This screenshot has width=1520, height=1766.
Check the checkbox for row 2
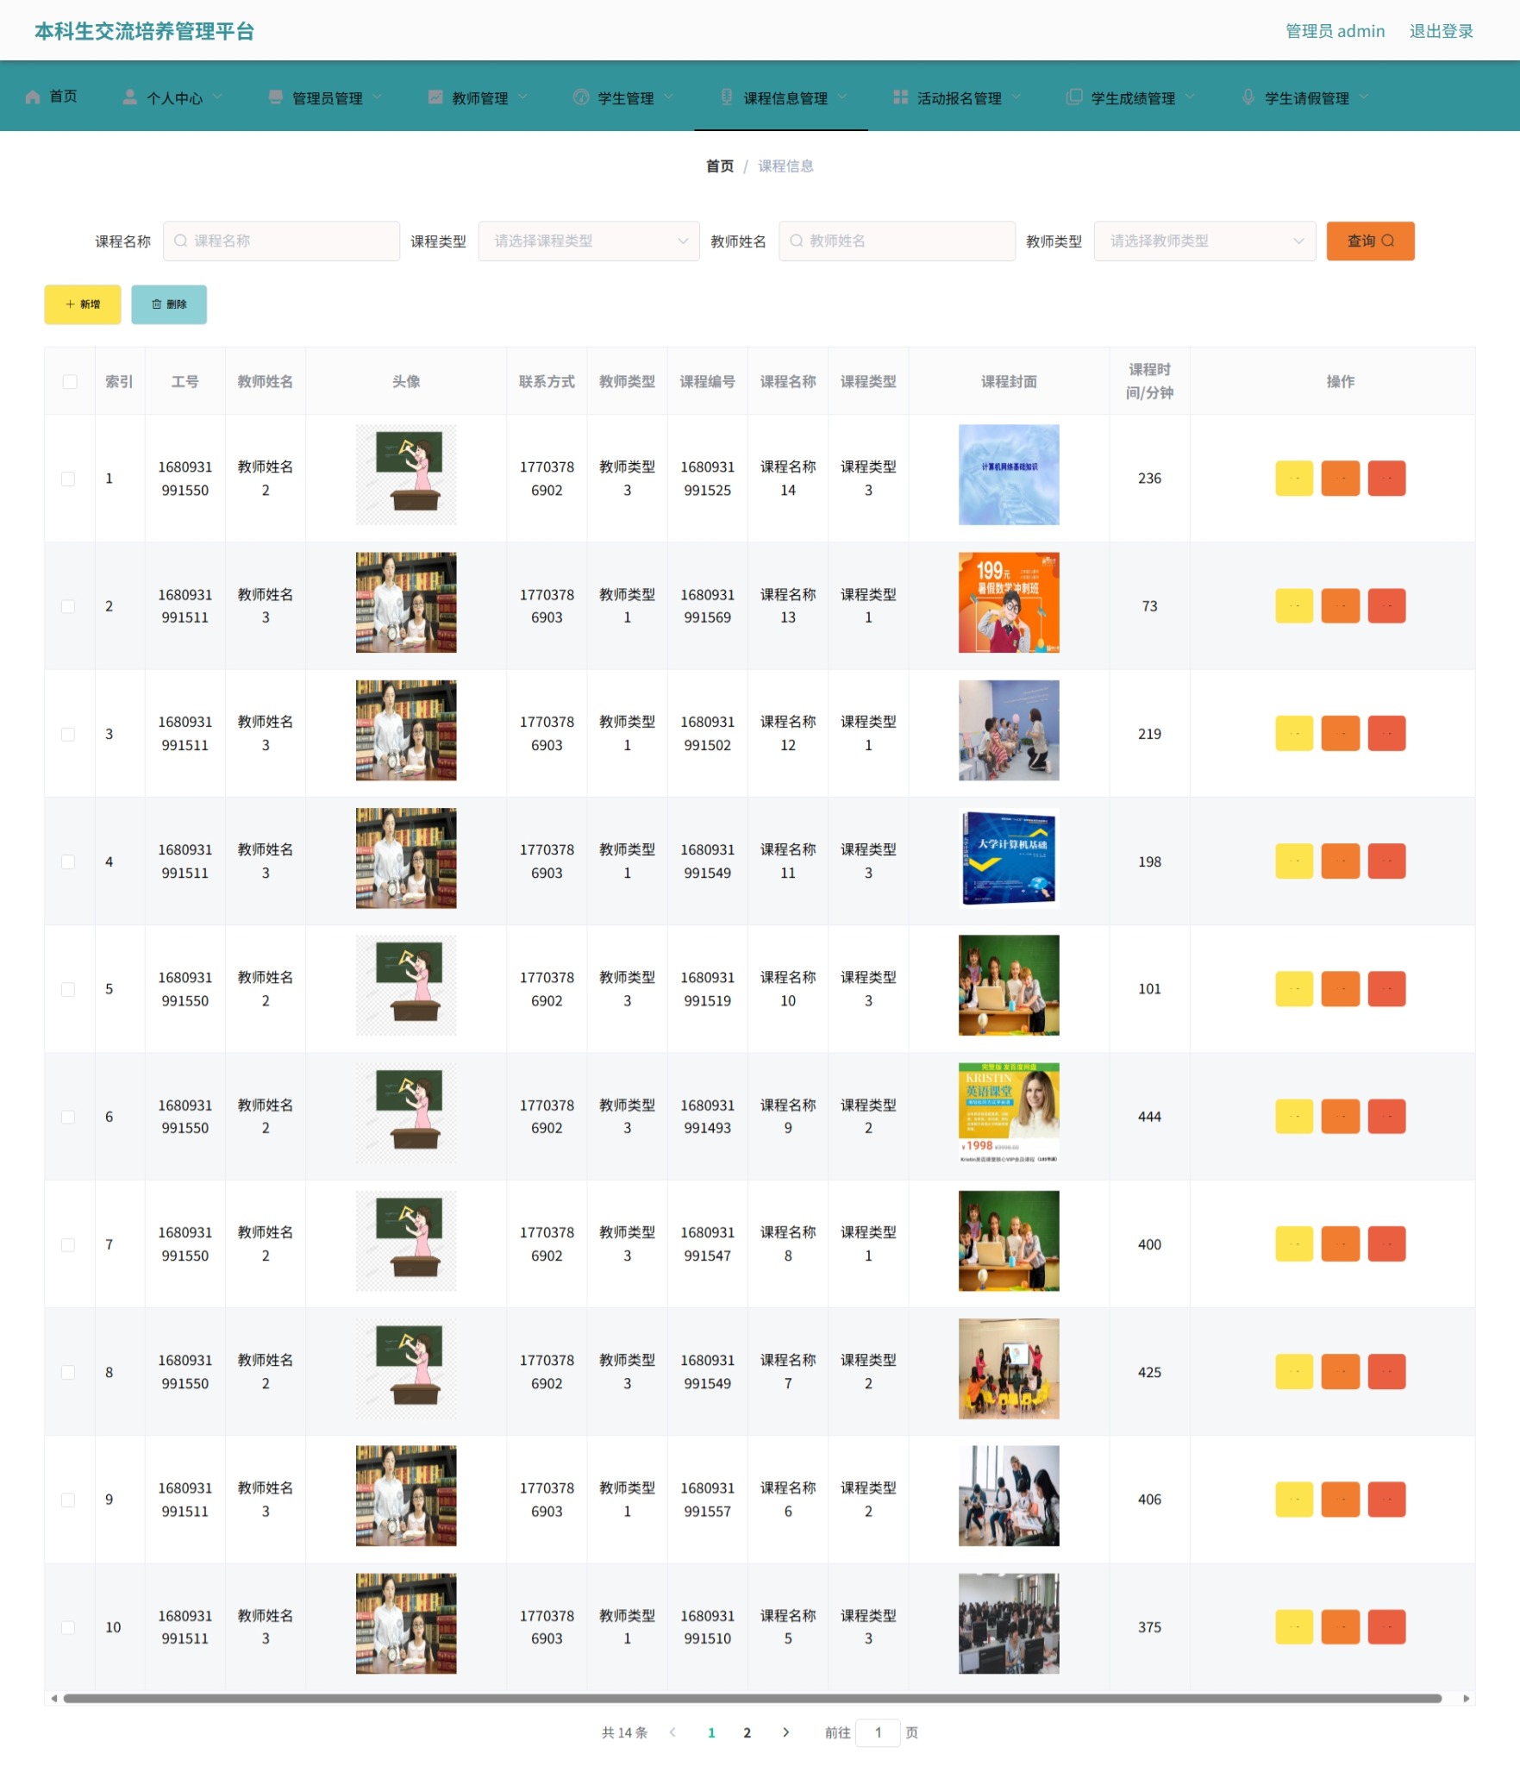tap(68, 606)
